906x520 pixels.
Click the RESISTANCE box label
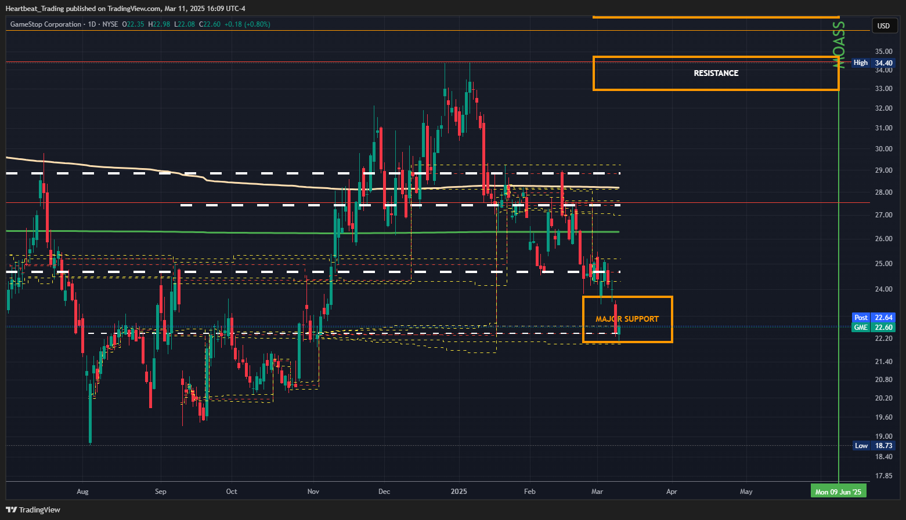[x=716, y=73]
